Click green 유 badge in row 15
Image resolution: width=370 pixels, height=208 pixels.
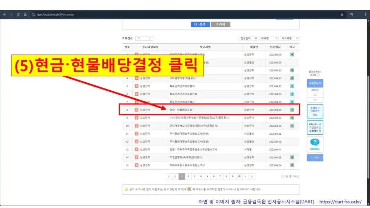point(292,165)
